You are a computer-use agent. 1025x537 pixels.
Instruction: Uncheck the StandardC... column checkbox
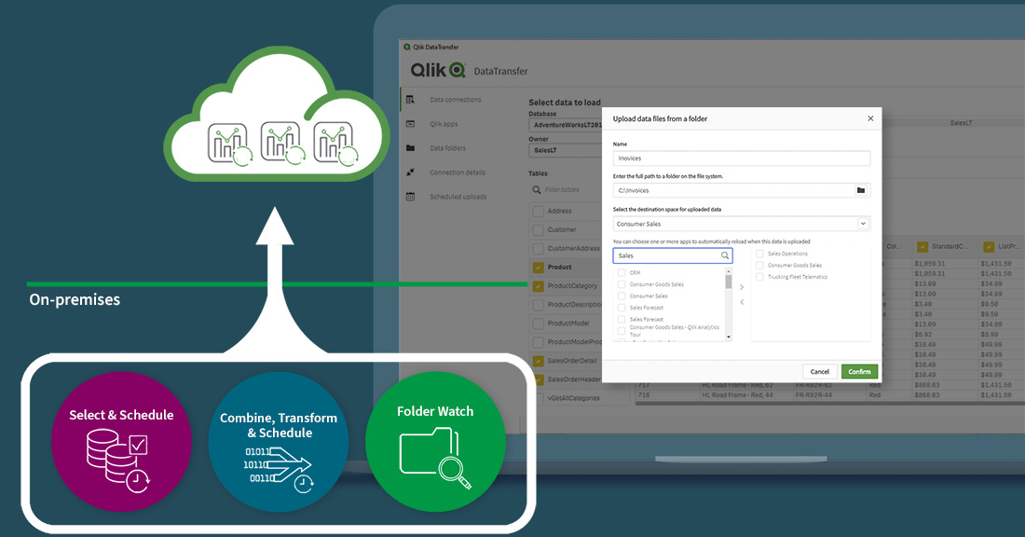(x=922, y=246)
